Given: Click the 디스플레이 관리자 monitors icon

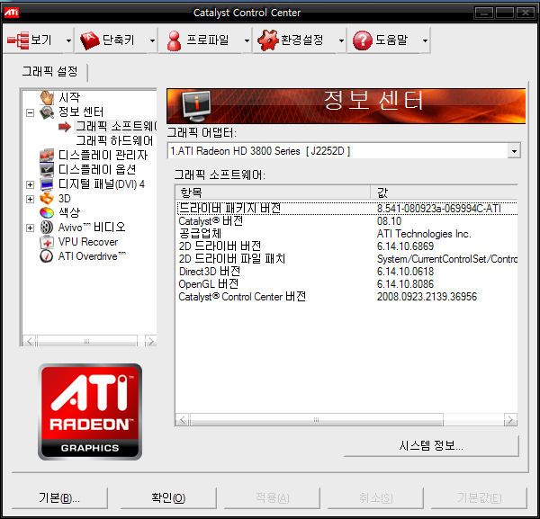Looking at the screenshot, I should [x=47, y=156].
